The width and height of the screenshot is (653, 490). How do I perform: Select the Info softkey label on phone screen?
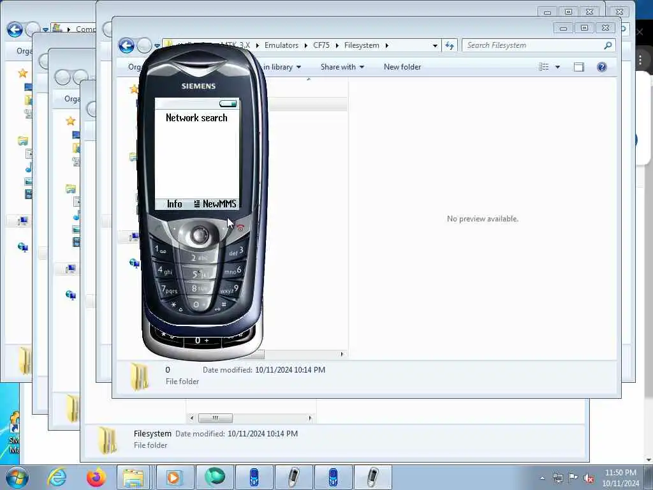(x=175, y=204)
